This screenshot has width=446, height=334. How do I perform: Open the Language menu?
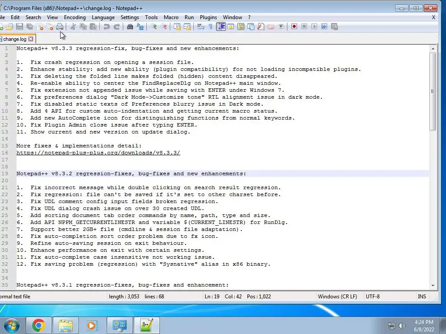coord(103,17)
